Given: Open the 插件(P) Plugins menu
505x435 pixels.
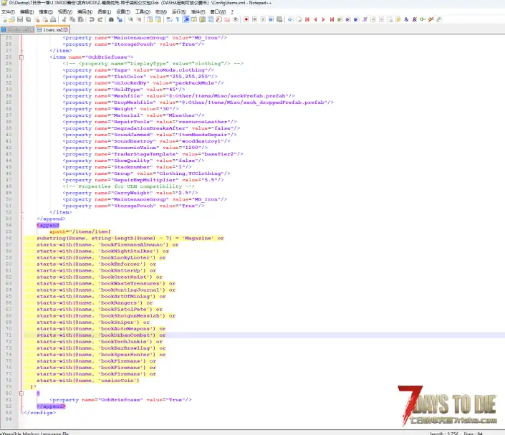Looking at the screenshot, I should pyautogui.click(x=198, y=11).
